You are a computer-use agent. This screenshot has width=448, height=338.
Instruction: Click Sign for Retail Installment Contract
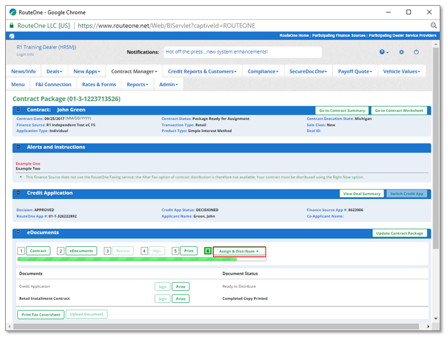(x=163, y=299)
